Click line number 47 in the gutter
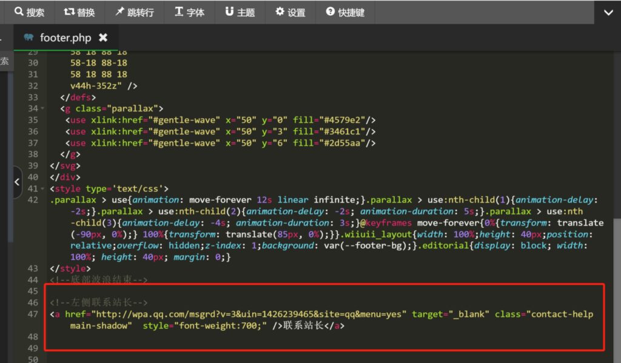The width and height of the screenshot is (621, 363). [32, 314]
